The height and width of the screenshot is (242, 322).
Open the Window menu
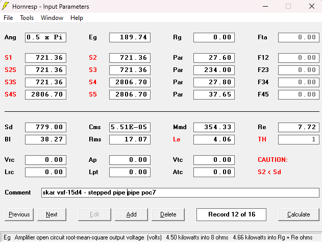pos(52,18)
